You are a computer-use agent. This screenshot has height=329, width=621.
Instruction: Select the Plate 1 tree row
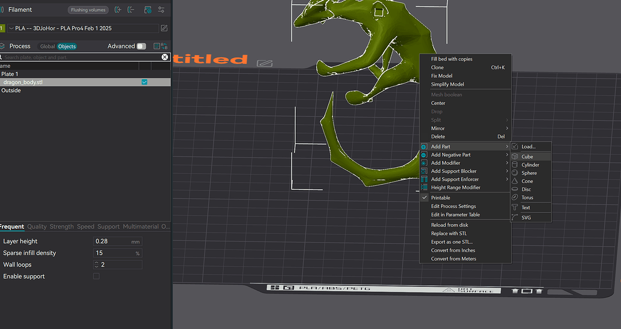point(85,74)
